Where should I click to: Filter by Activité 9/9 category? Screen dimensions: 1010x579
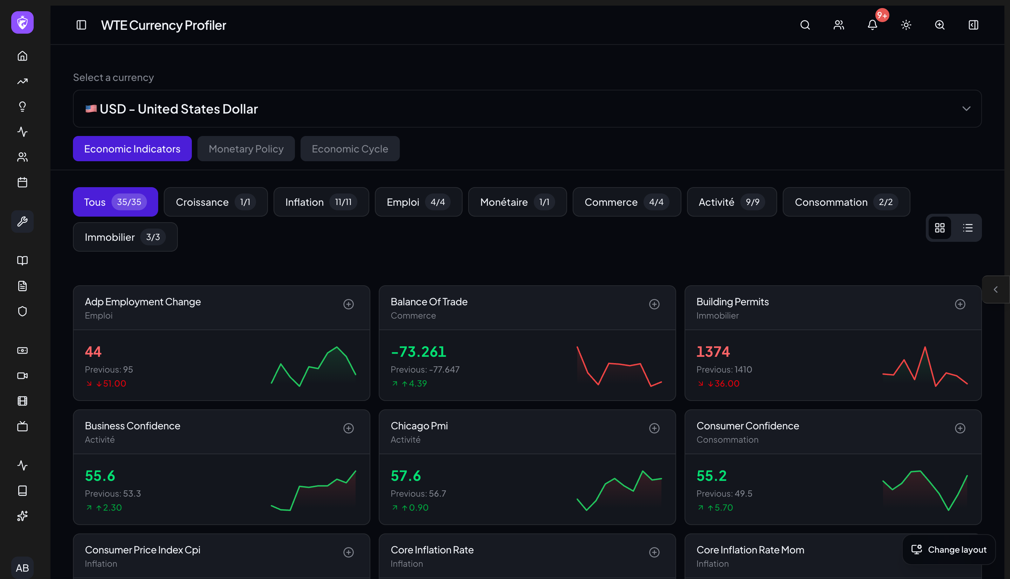(x=732, y=202)
